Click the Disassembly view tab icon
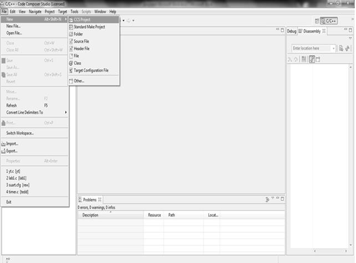 pos(301,31)
